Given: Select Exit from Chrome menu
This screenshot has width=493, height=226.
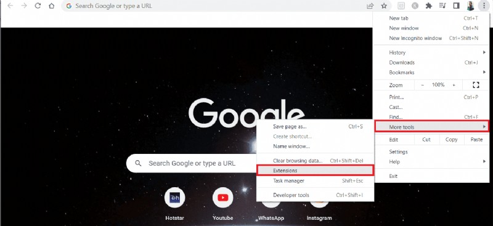Looking at the screenshot, I should click(431, 176).
